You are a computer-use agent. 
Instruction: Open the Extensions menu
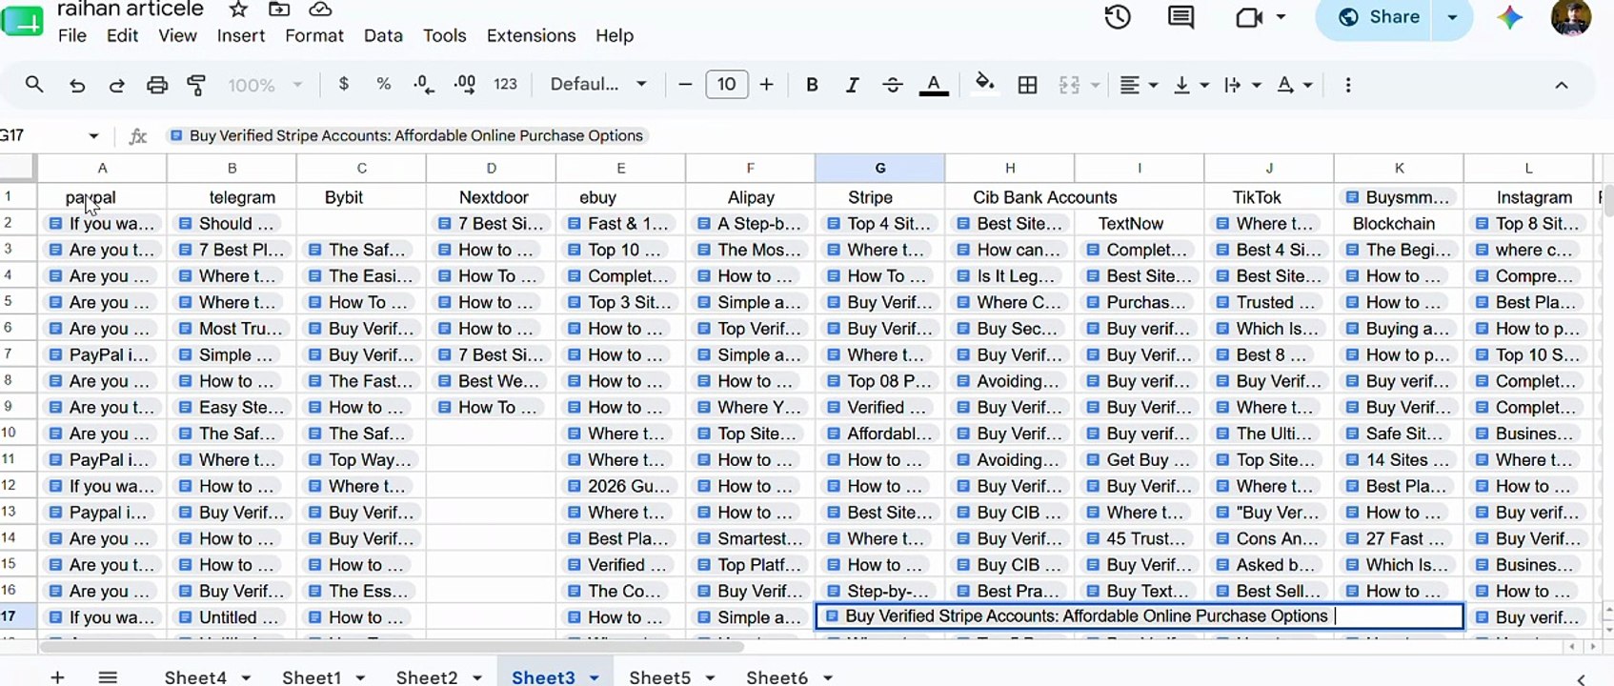pos(531,35)
